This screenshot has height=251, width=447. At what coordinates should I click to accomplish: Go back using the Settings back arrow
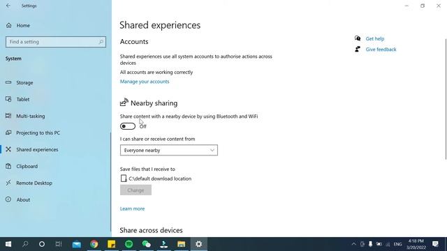pos(8,6)
